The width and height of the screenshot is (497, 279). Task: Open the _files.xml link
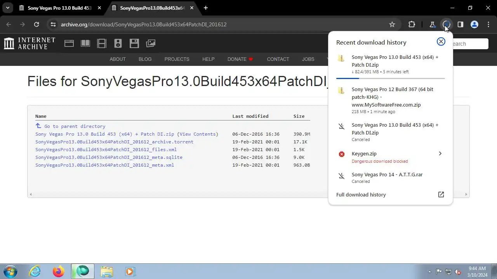click(106, 150)
